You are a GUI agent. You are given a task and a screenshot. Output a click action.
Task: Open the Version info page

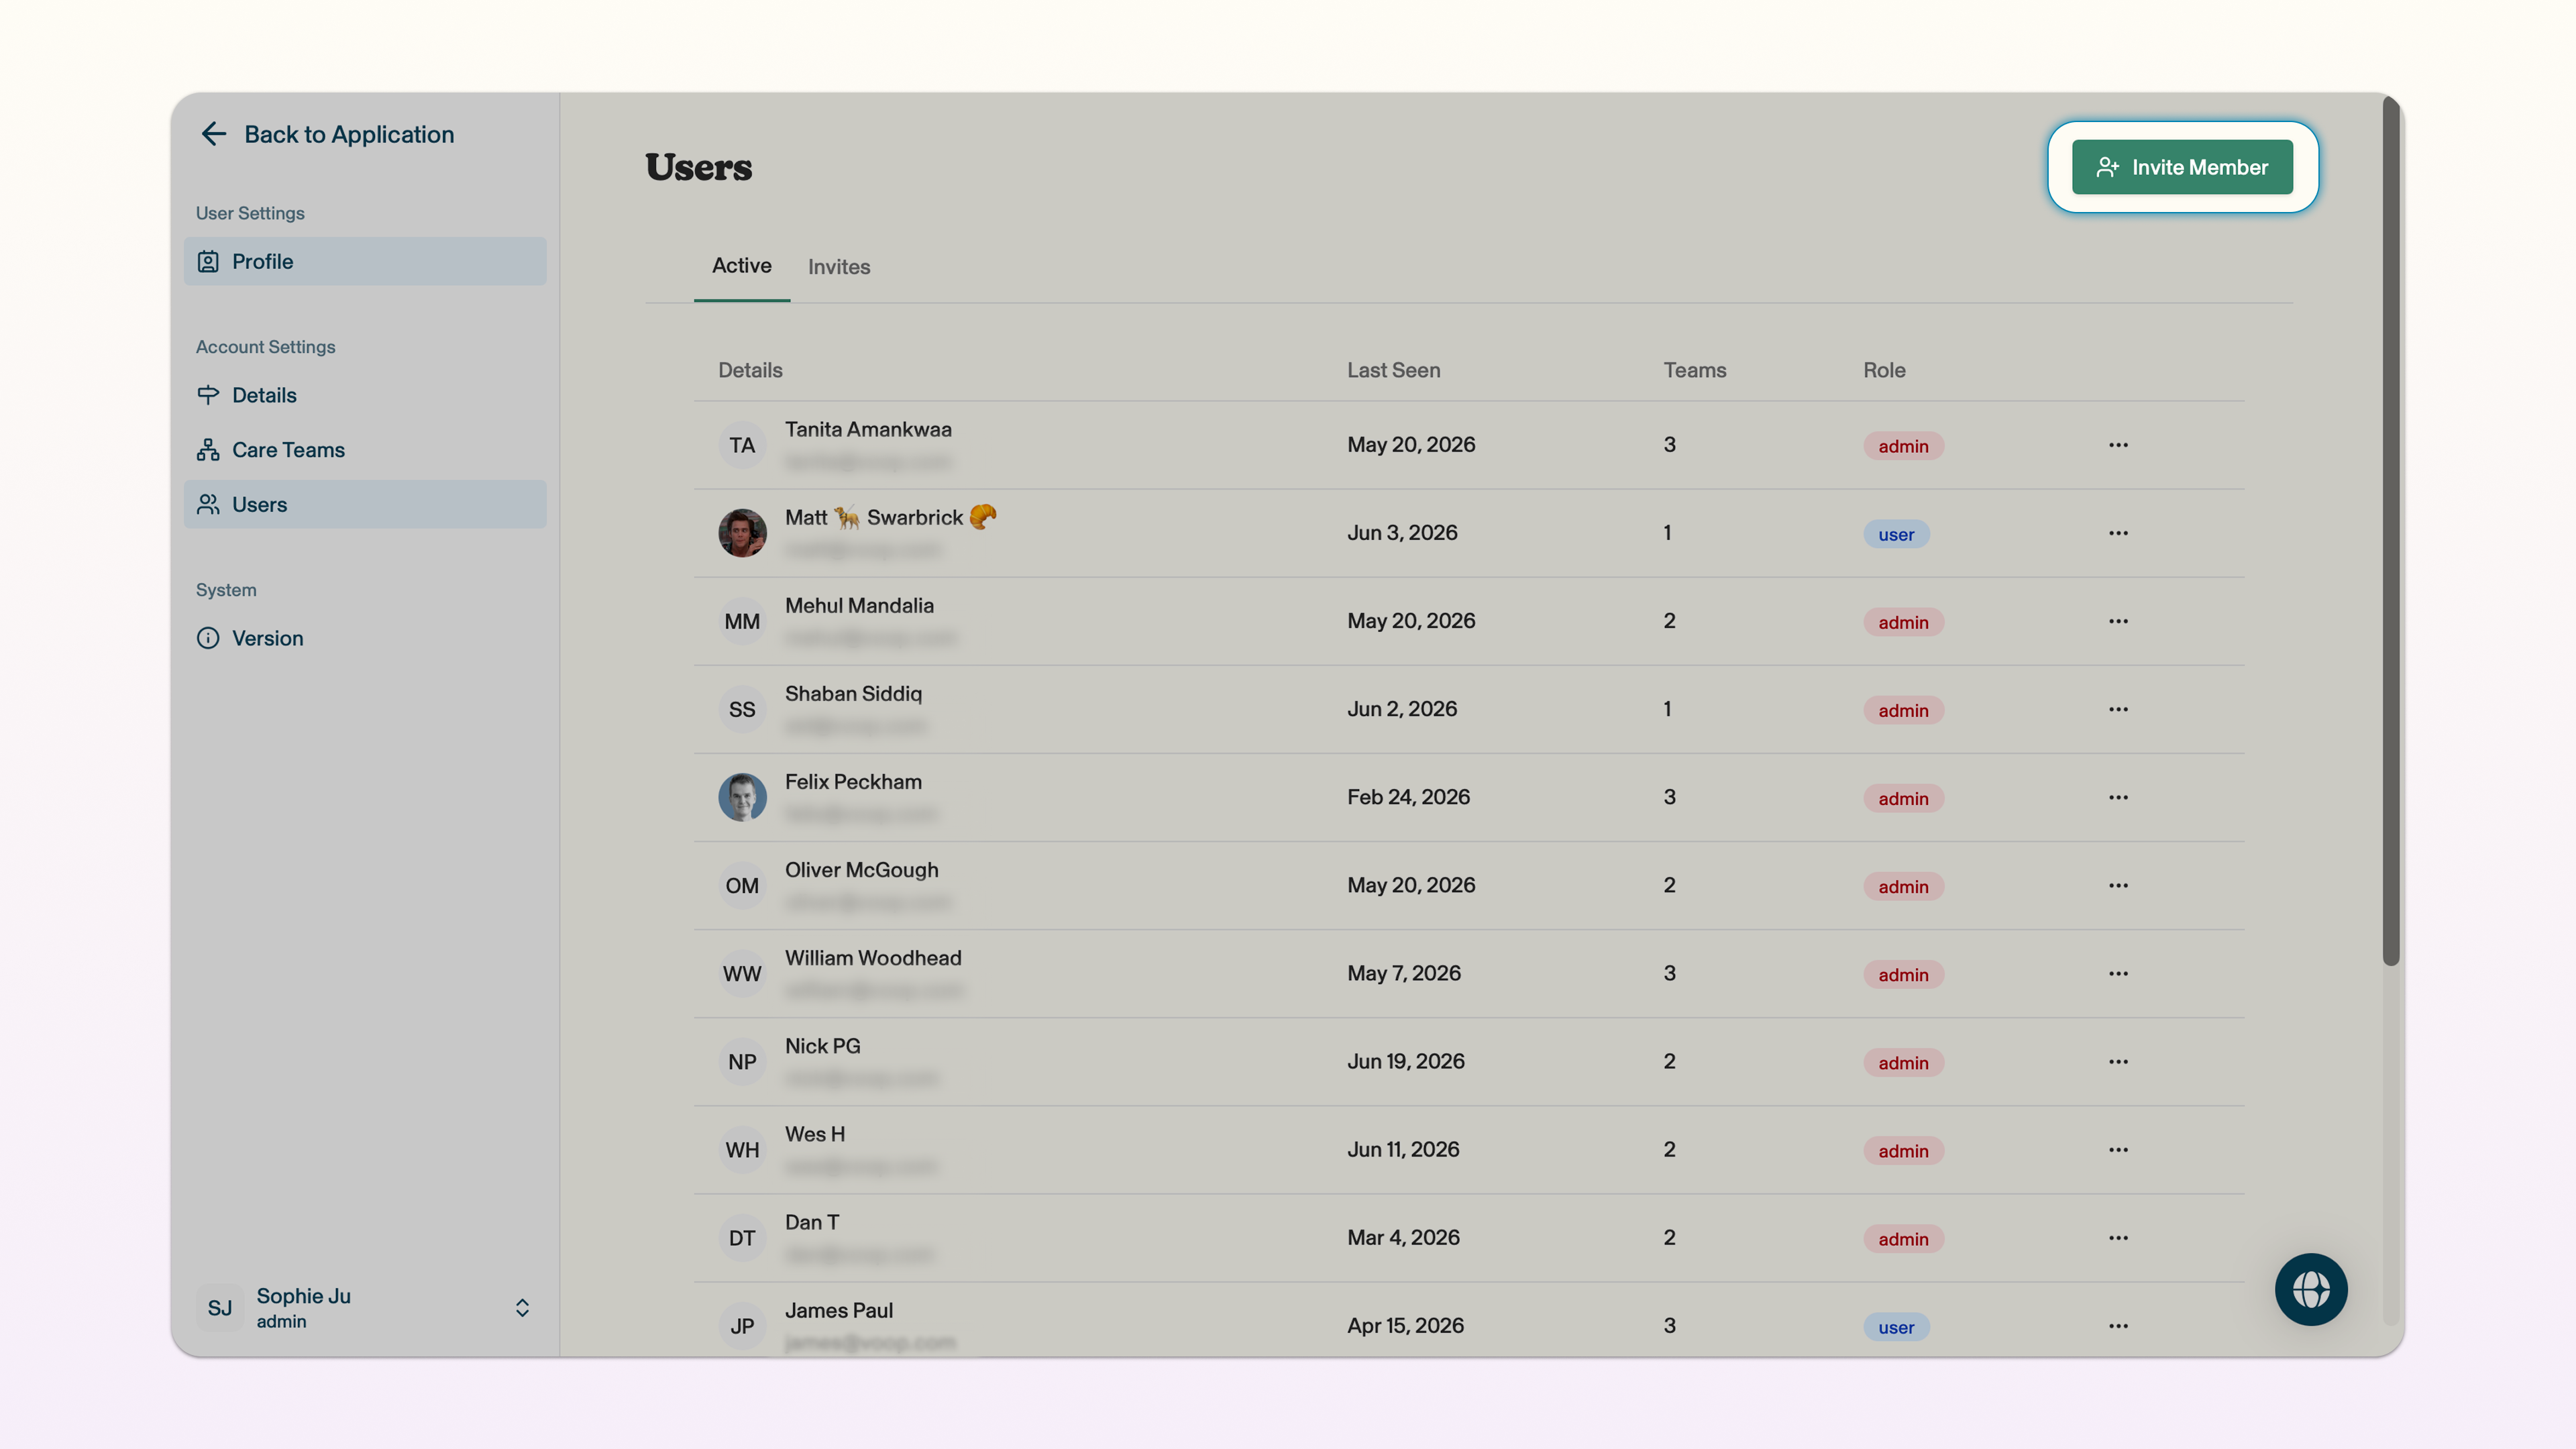(x=365, y=638)
